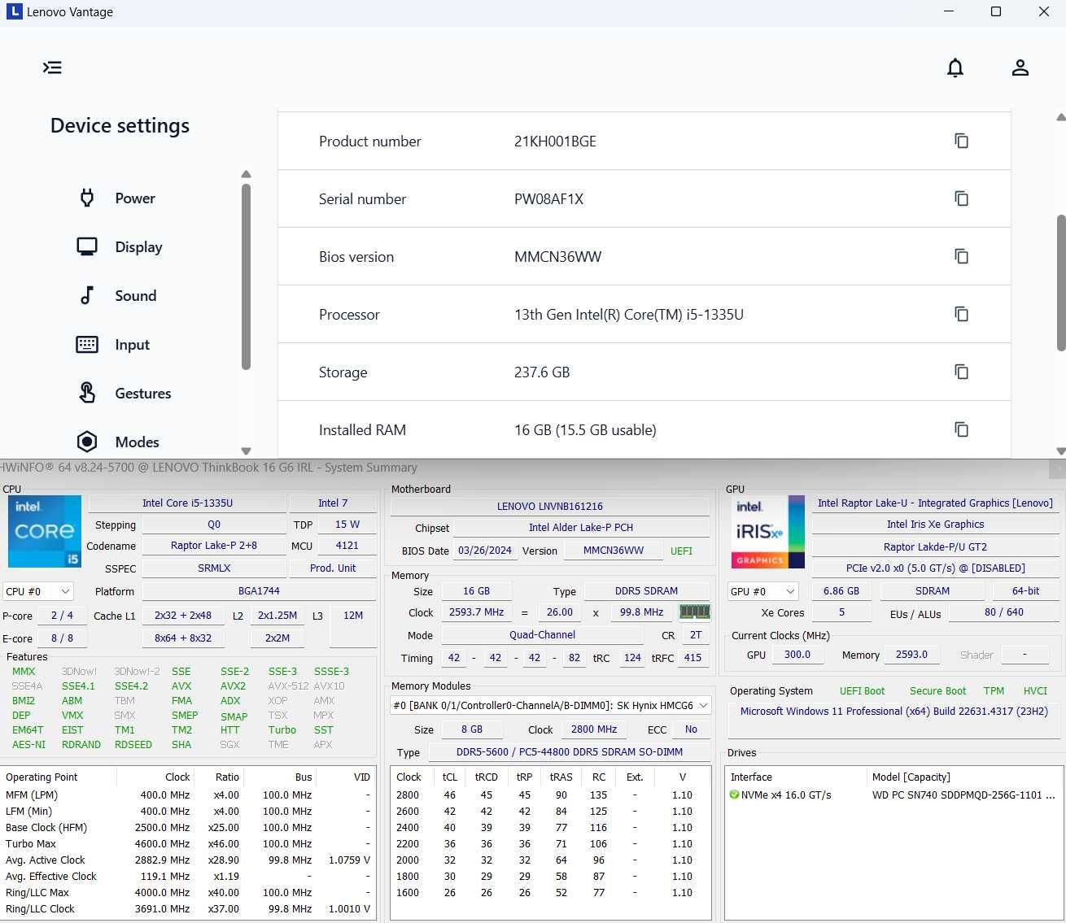Copy the Processor value
This screenshot has width=1066, height=923.
tap(961, 314)
